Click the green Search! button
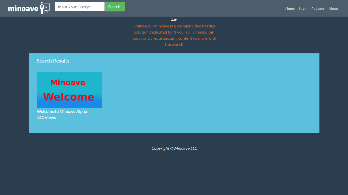 point(115,7)
